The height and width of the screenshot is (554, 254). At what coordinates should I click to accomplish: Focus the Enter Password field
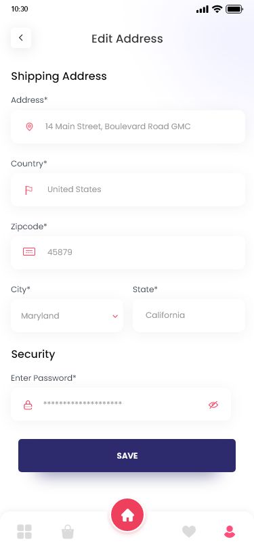tap(121, 405)
